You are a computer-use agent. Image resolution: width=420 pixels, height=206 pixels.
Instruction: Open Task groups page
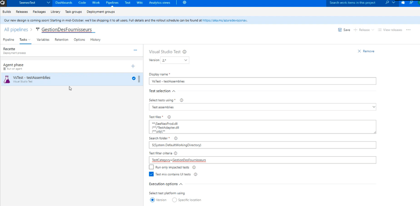[x=73, y=12]
